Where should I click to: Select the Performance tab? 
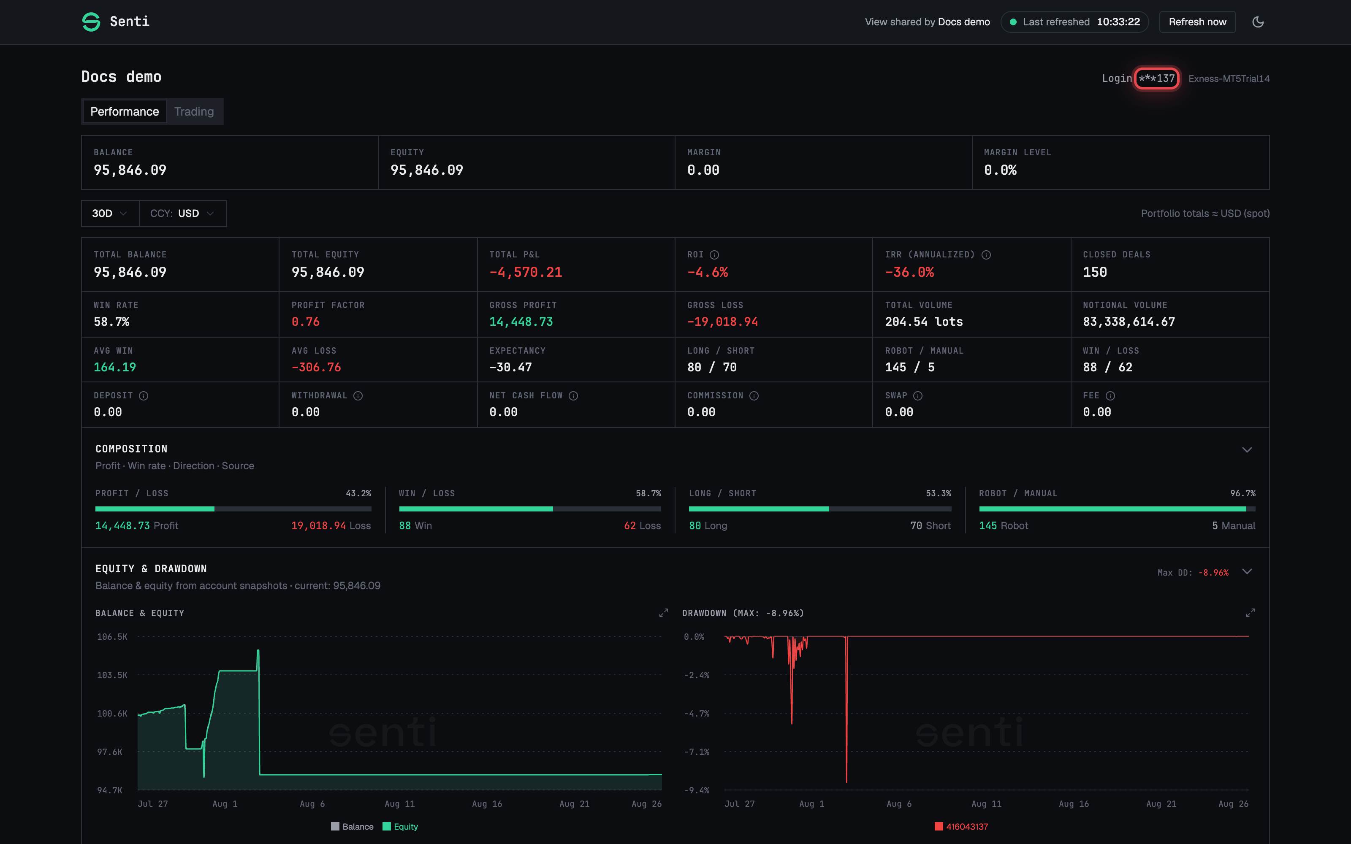pos(125,112)
